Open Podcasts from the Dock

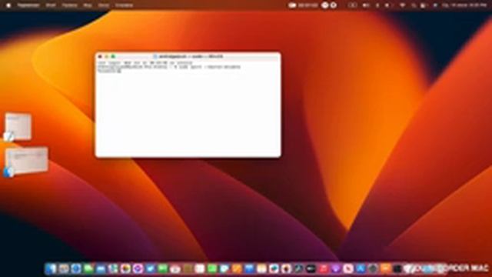point(335,269)
